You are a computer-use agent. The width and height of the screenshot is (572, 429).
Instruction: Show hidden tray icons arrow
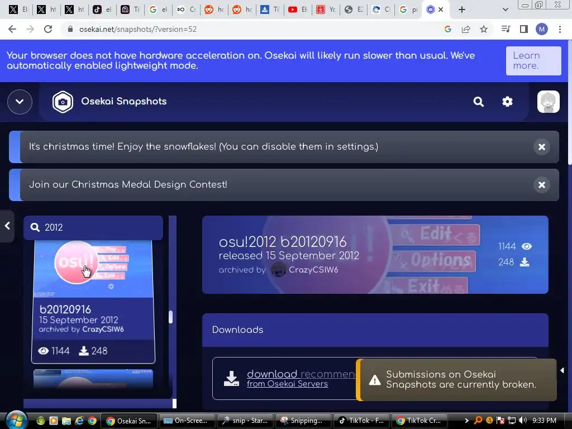point(466,421)
